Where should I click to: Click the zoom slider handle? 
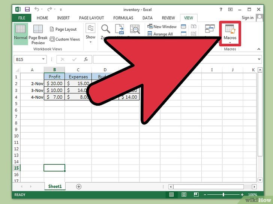pos(223,195)
